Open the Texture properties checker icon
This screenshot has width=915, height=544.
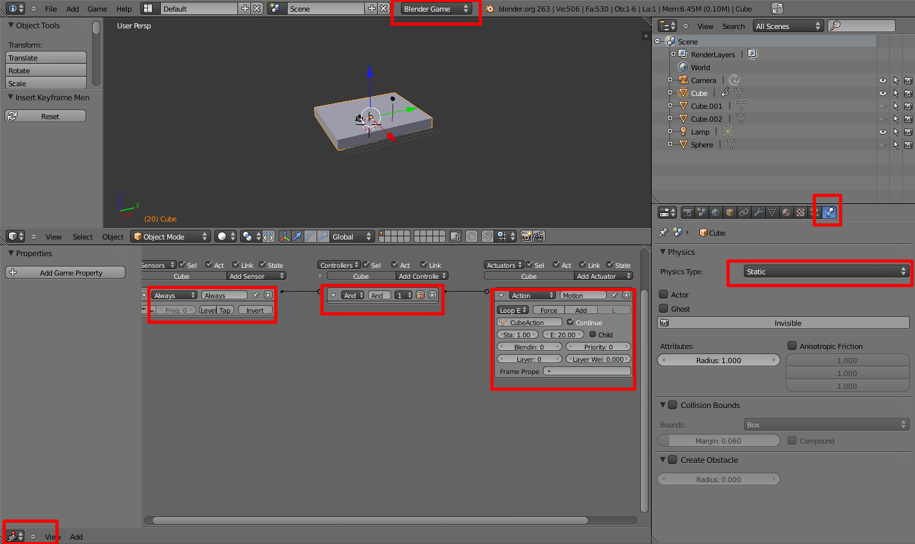tap(800, 212)
